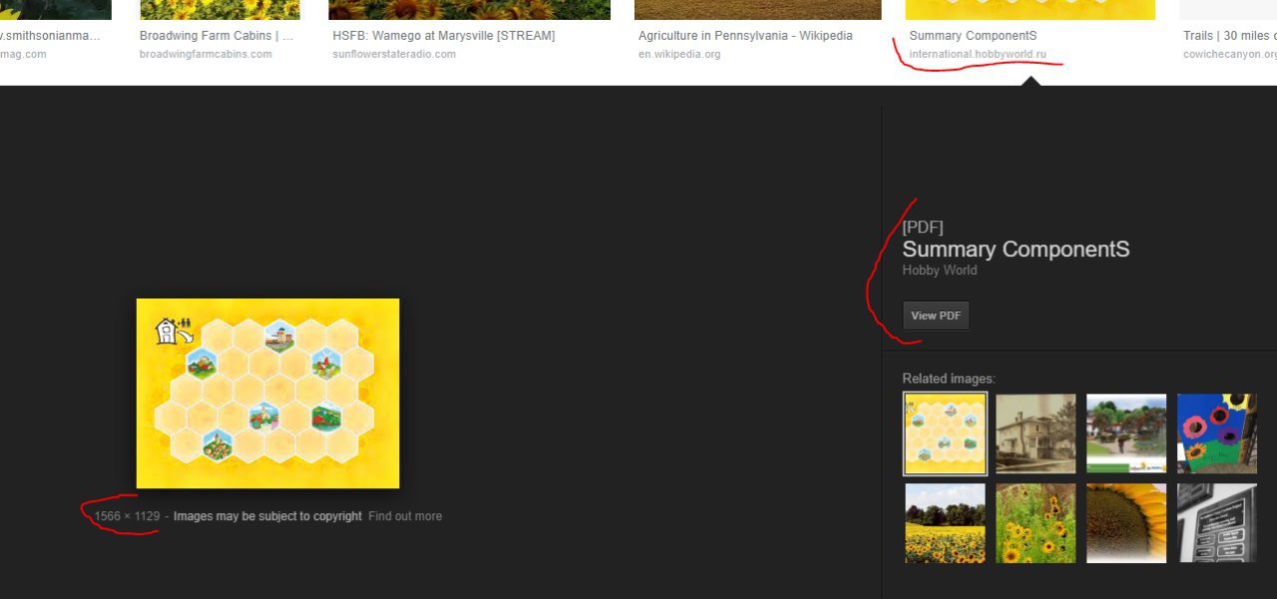
Task: Select the colorful painted flowers related thumbnail
Action: pyautogui.click(x=1216, y=434)
